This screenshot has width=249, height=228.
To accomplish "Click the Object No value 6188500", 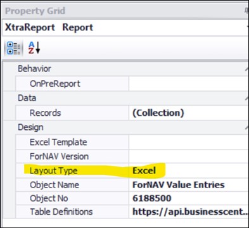I will click(x=189, y=198).
